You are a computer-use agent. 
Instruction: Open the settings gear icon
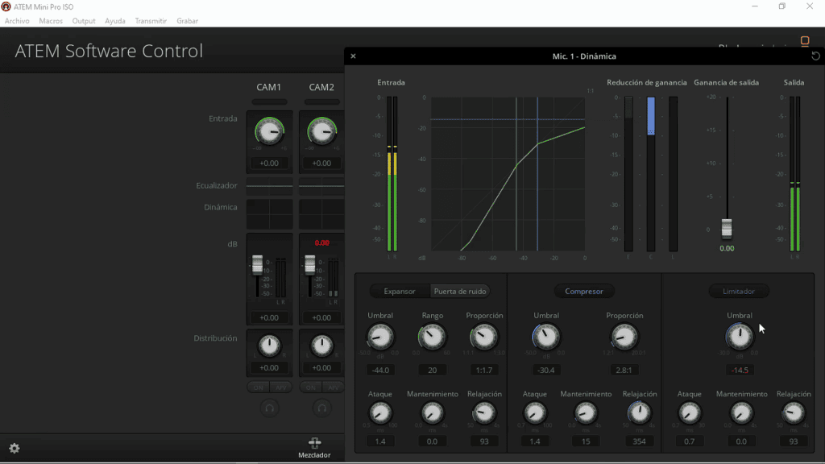(x=15, y=448)
